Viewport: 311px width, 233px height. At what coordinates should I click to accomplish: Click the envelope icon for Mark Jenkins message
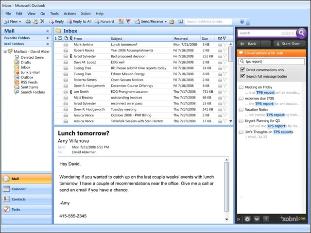tap(66, 45)
